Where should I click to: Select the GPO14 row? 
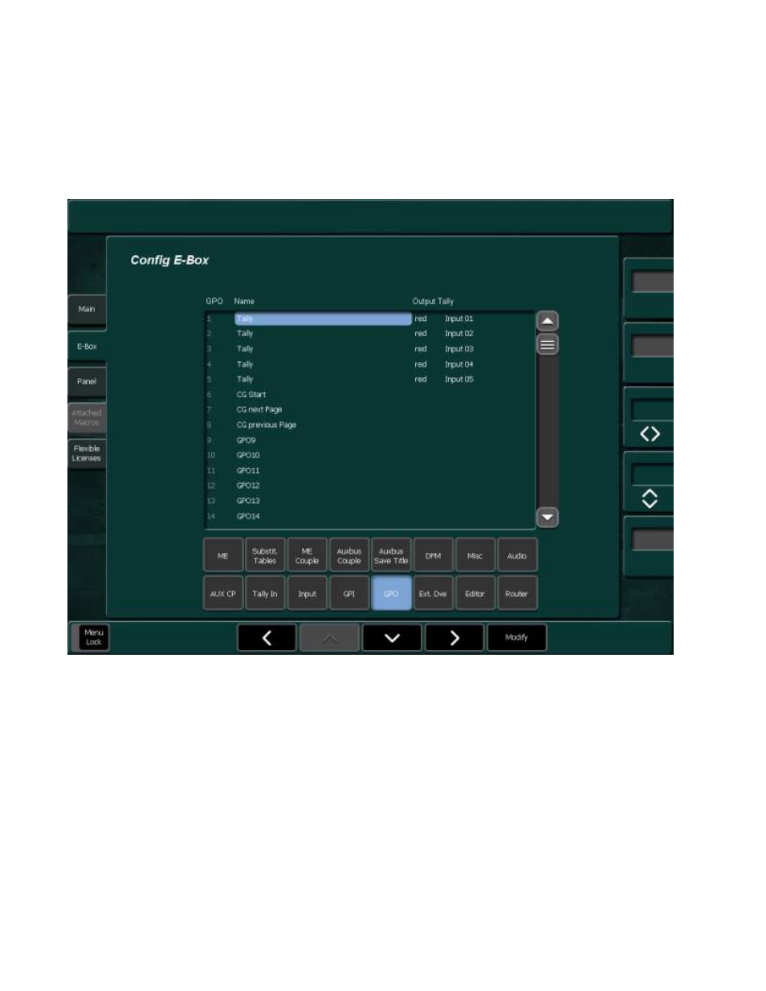(x=370, y=517)
